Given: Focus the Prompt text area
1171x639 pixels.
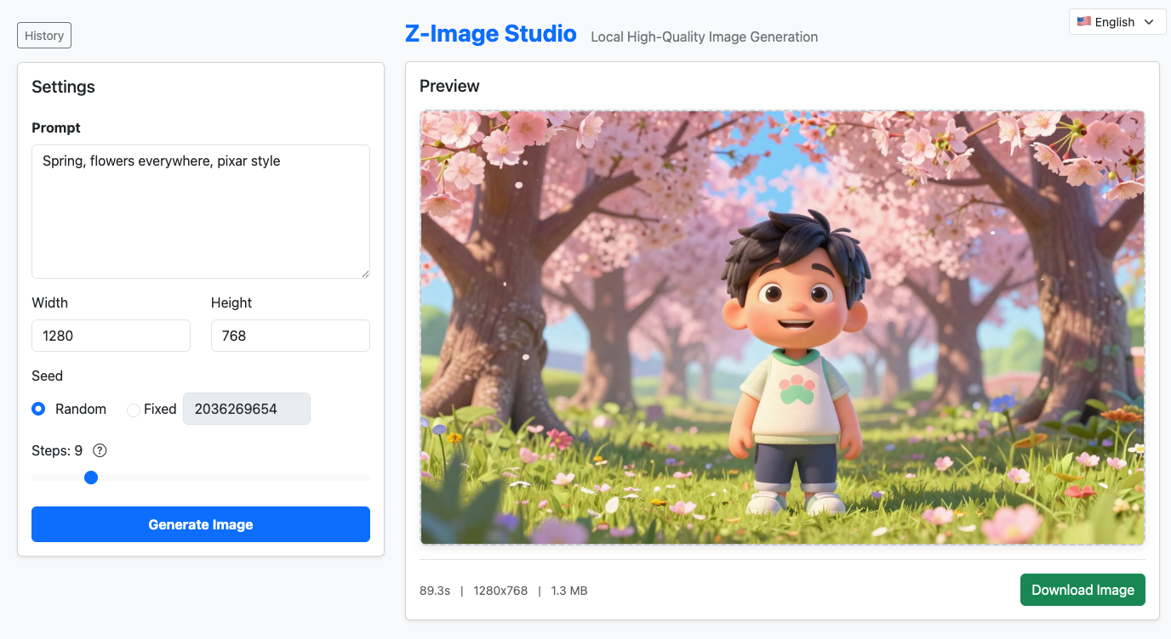Looking at the screenshot, I should [200, 211].
